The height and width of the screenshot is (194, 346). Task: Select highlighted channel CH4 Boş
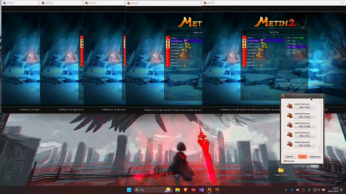(x=296, y=47)
